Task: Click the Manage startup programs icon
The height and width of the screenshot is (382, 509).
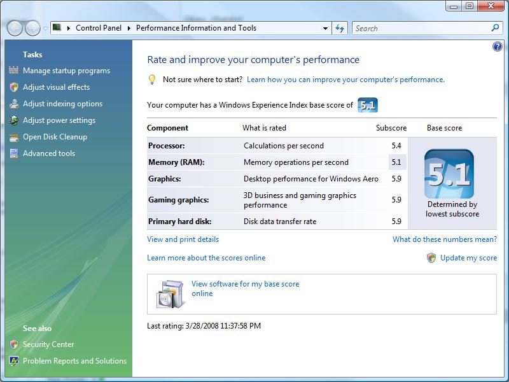Action: pos(13,70)
